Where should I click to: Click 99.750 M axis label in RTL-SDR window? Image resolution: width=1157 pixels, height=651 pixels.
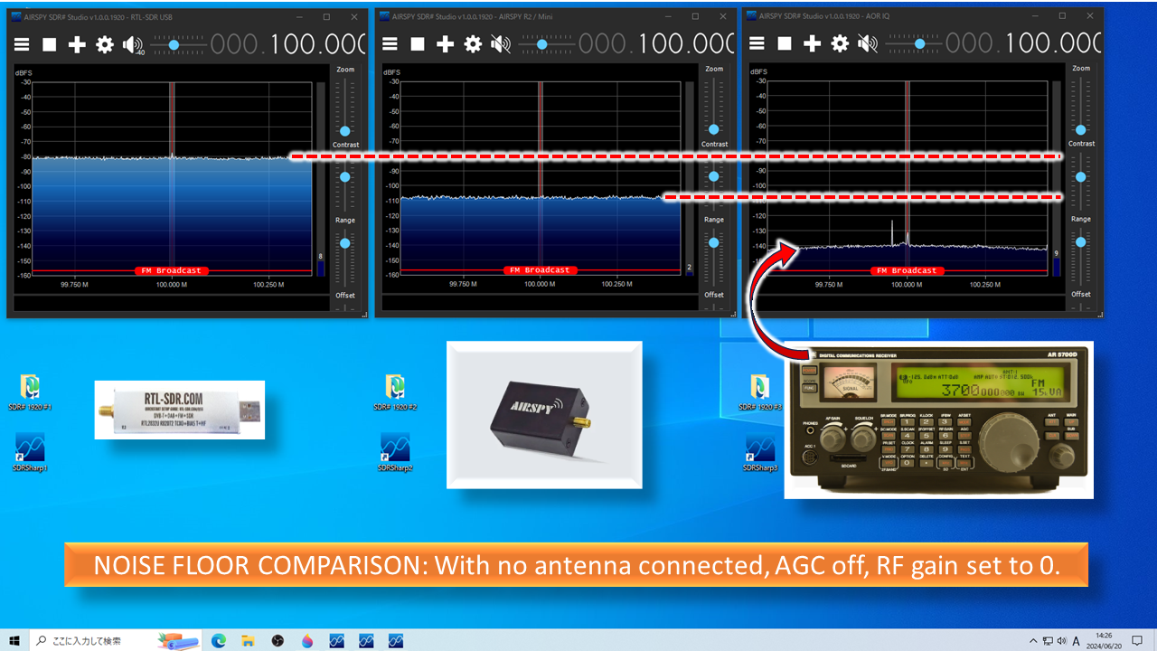click(74, 284)
